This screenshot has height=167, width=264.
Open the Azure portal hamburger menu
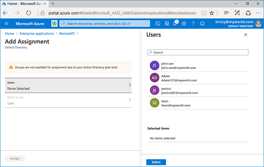(x=7, y=24)
